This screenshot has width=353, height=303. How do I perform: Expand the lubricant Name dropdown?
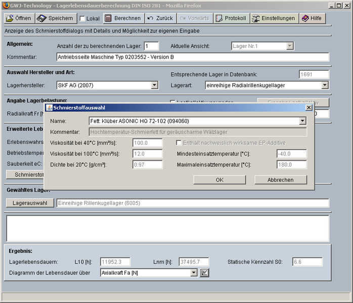coord(302,121)
